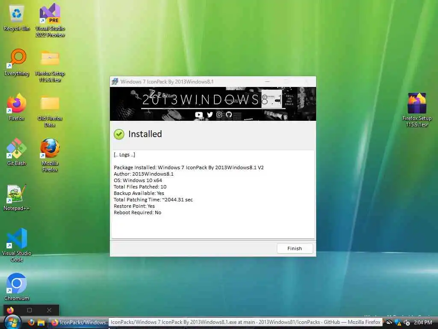Click the installer title bar application icon
The width and height of the screenshot is (438, 329).
click(x=115, y=82)
